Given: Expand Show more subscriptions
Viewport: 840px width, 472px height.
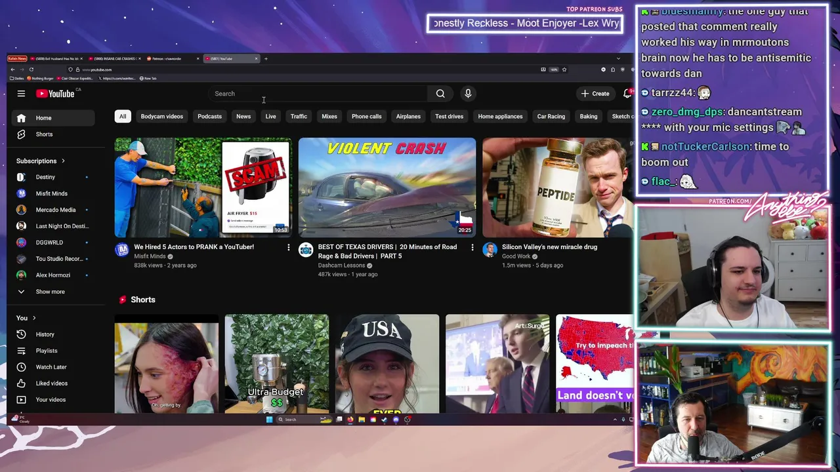Looking at the screenshot, I should (53, 292).
